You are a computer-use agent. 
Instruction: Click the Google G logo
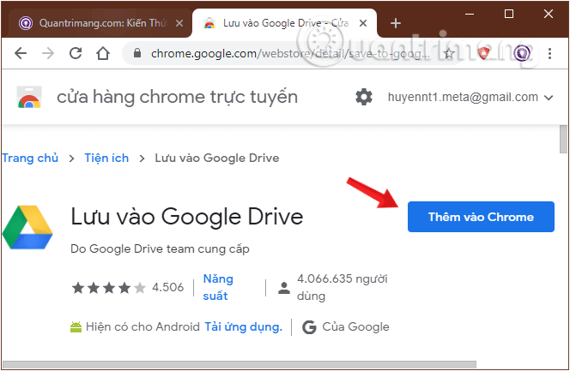(309, 327)
